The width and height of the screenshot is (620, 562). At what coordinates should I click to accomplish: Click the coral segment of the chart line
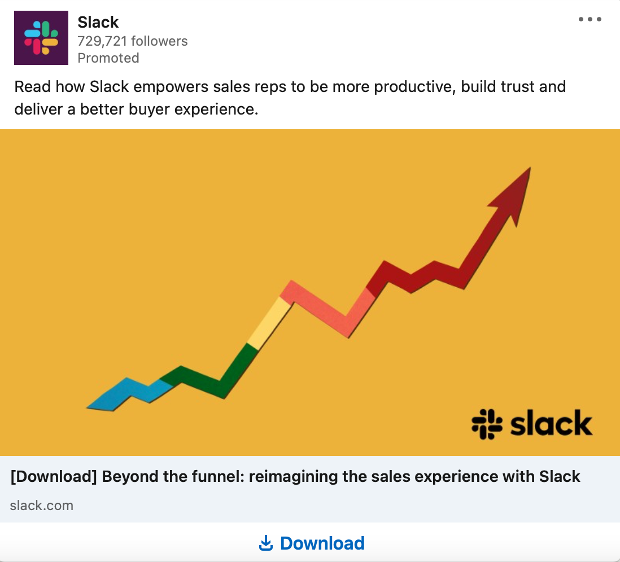point(328,309)
